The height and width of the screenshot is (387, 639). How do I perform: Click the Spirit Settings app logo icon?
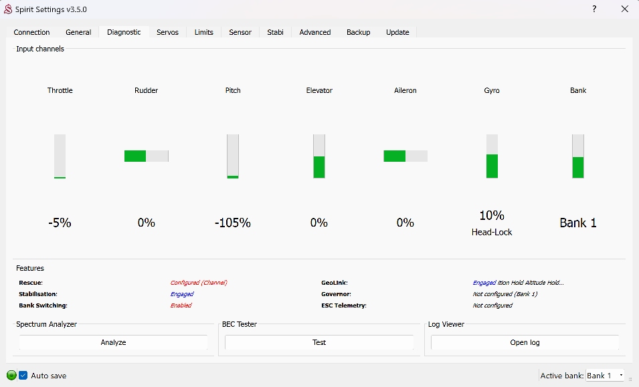tap(8, 9)
